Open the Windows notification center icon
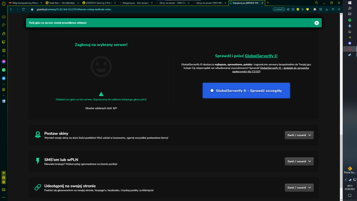The width and height of the screenshot is (357, 201). 350,196
